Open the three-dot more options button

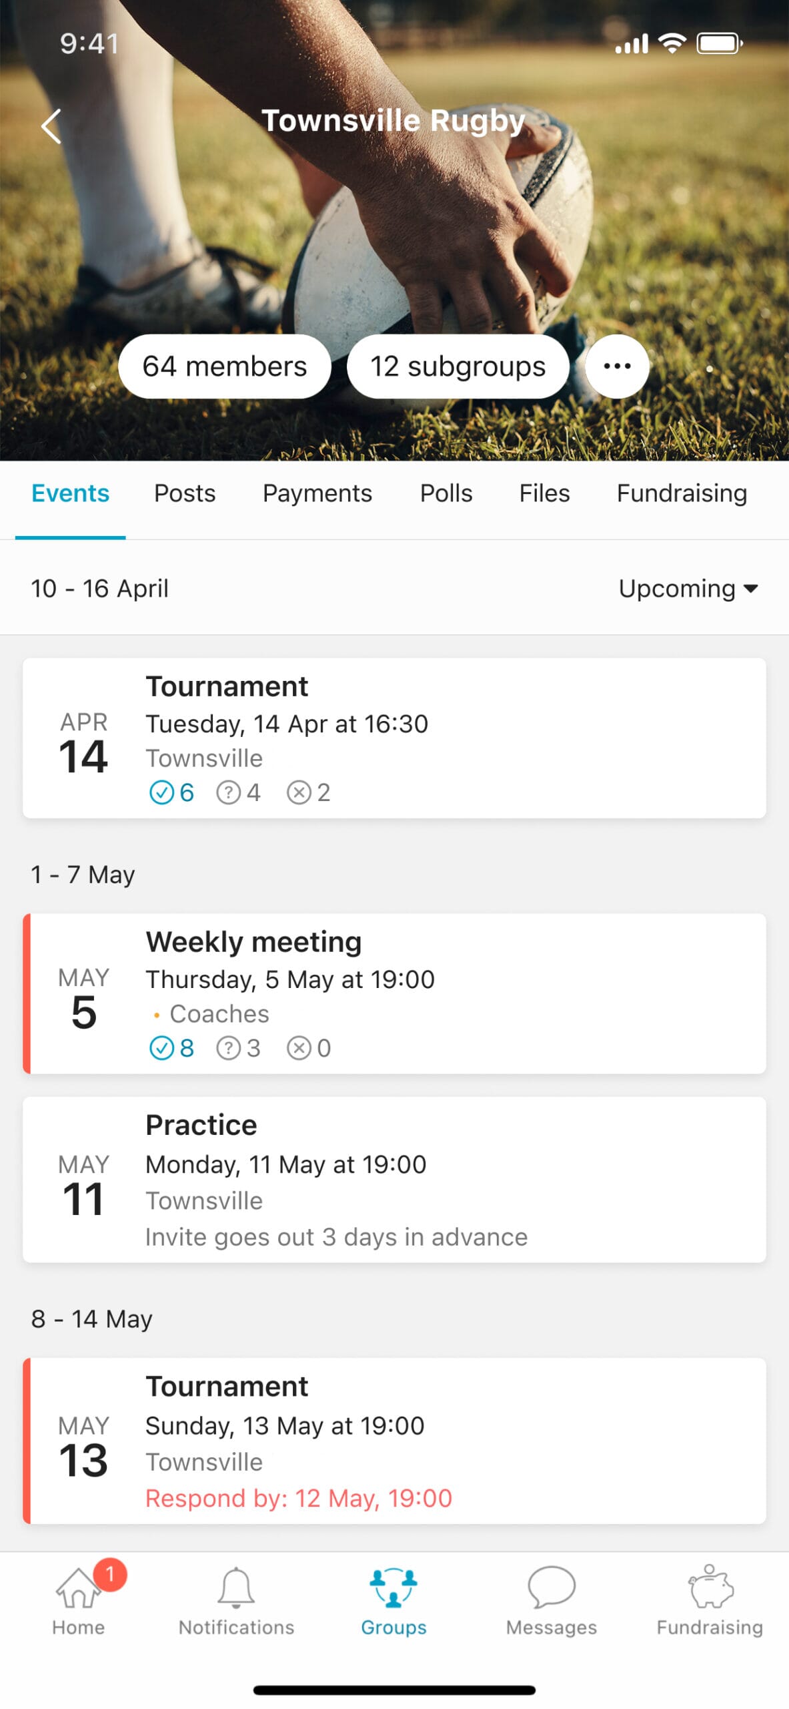click(x=616, y=366)
